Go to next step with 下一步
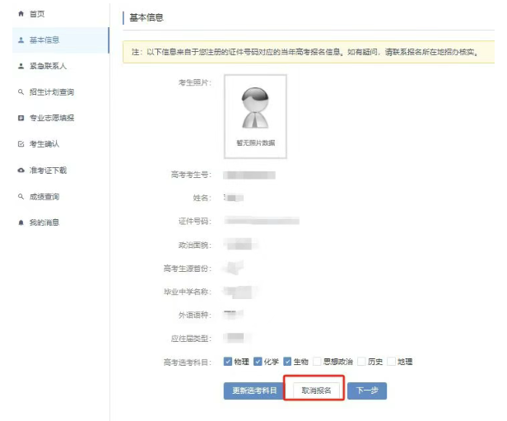The width and height of the screenshot is (507, 421). click(366, 391)
